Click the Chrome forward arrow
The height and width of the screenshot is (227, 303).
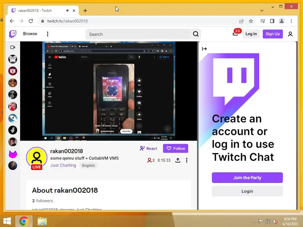pyautogui.click(x=21, y=21)
